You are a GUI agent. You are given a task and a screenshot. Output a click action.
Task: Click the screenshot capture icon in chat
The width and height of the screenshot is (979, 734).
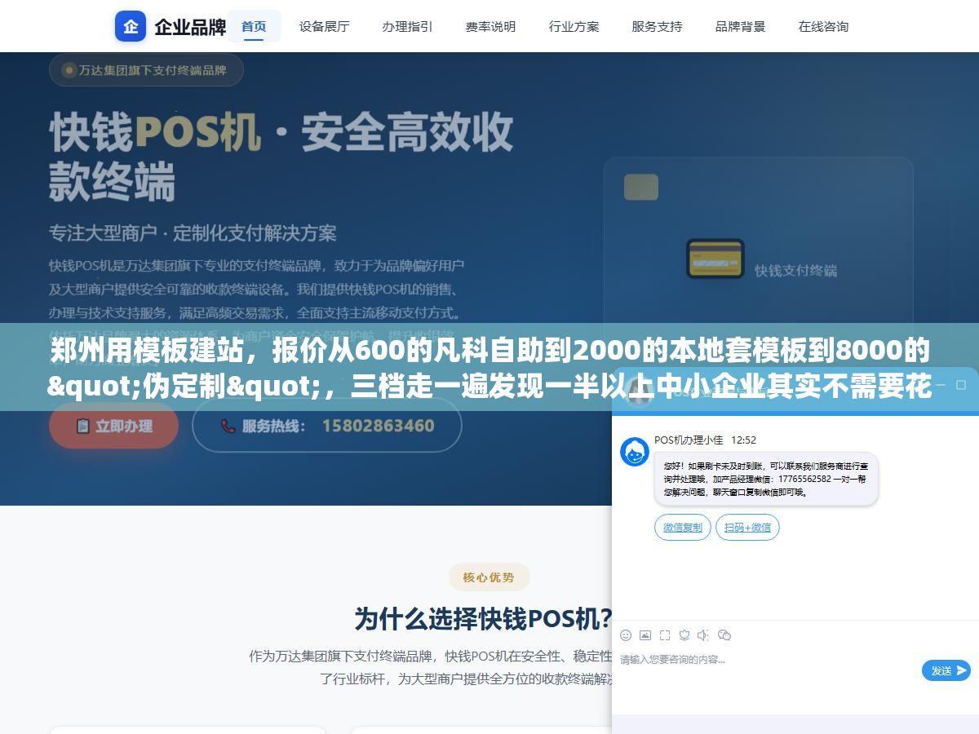(x=665, y=635)
